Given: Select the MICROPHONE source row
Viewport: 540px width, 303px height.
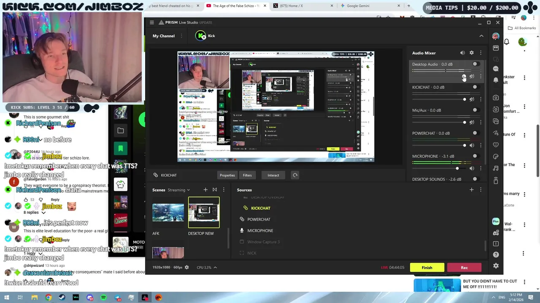Looking at the screenshot, I should (x=358, y=231).
